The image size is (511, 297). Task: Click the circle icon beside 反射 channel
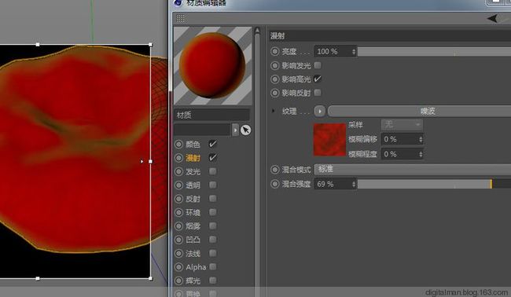(x=179, y=199)
